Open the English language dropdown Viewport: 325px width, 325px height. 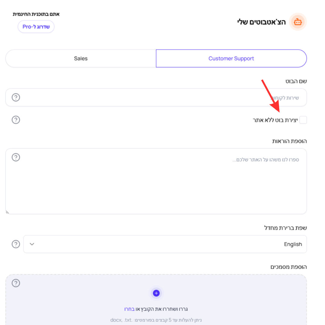165,244
